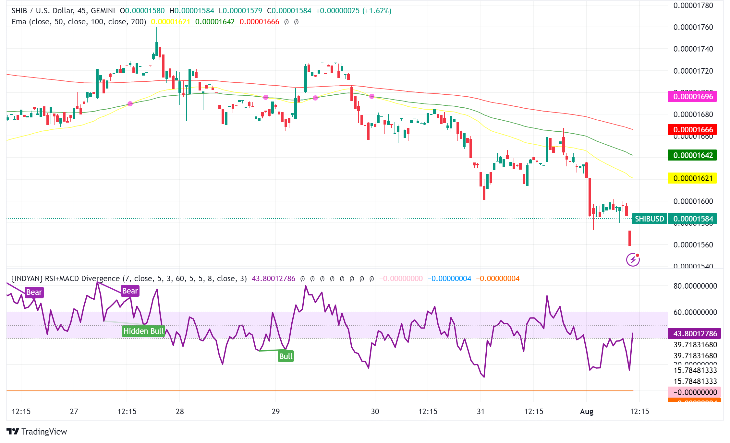This screenshot has height=443, width=730.
Task: Click the green Bull divergence label
Action: 286,356
